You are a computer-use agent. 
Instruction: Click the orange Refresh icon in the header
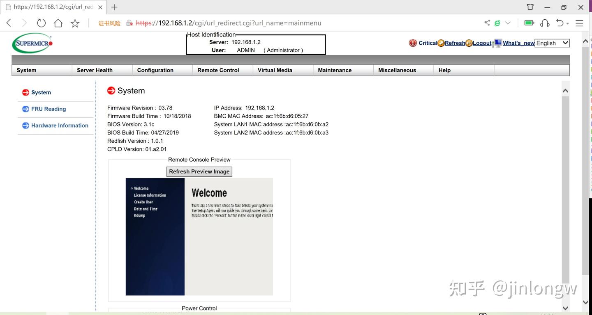[x=441, y=43]
